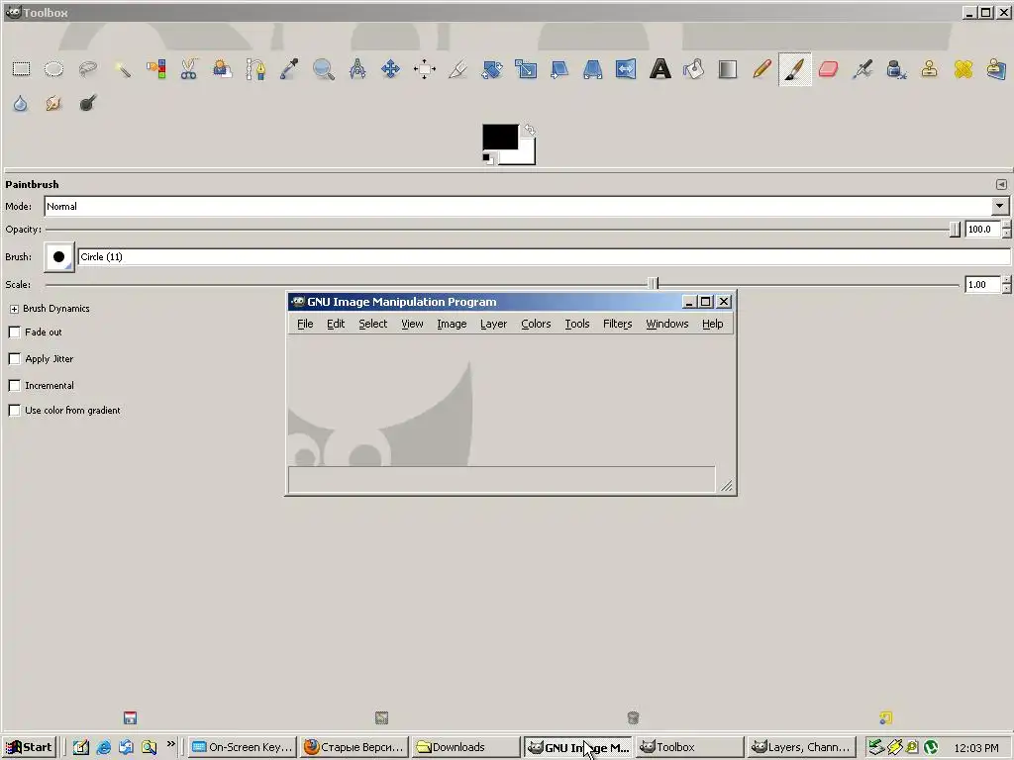
Task: Open the Layer menu
Action: tap(493, 324)
